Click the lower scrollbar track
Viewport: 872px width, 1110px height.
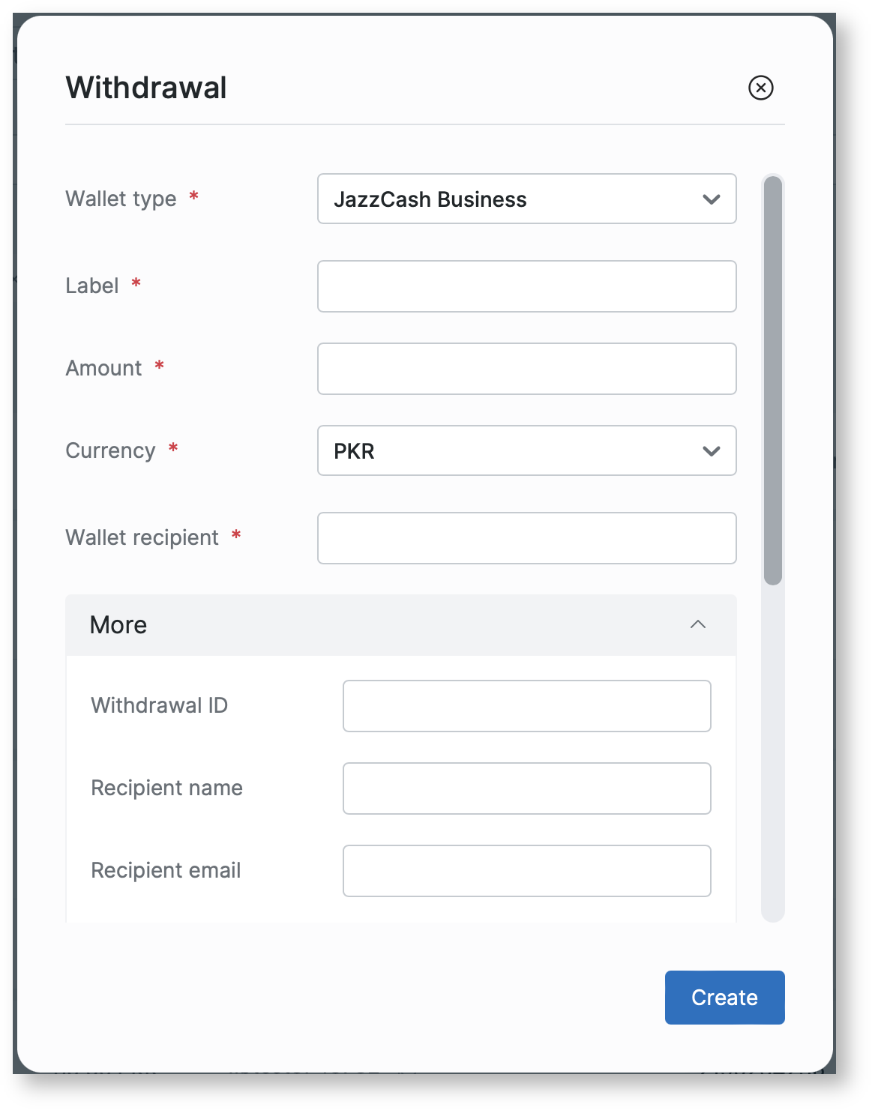pos(772,749)
